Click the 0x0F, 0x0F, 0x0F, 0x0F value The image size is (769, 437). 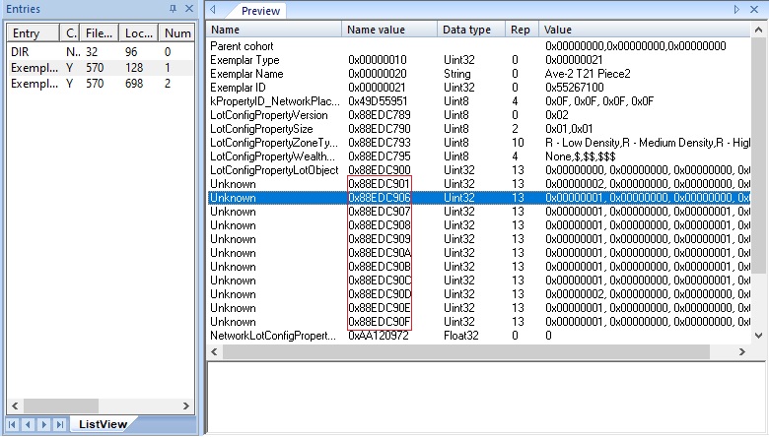[599, 101]
